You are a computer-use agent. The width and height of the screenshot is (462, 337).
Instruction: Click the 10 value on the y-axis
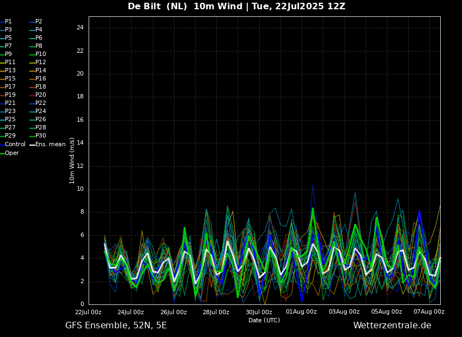point(80,189)
